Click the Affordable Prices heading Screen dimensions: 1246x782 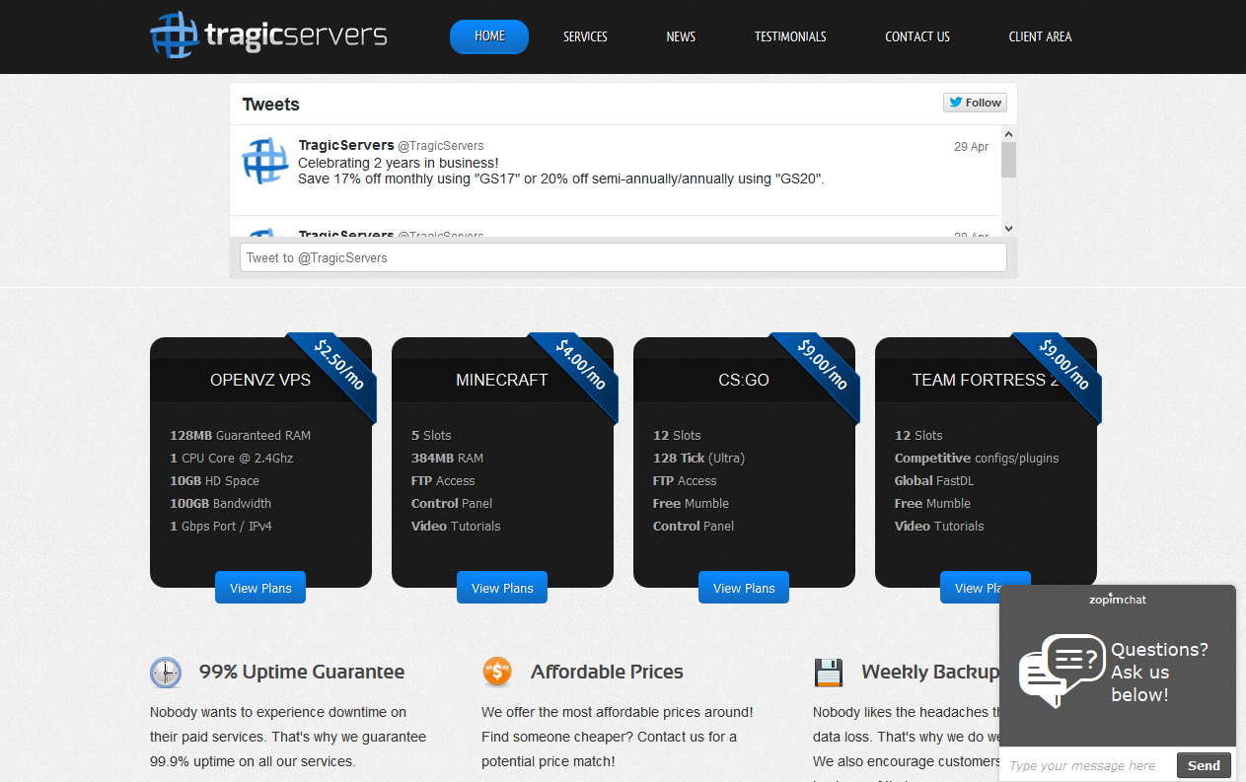tap(607, 672)
